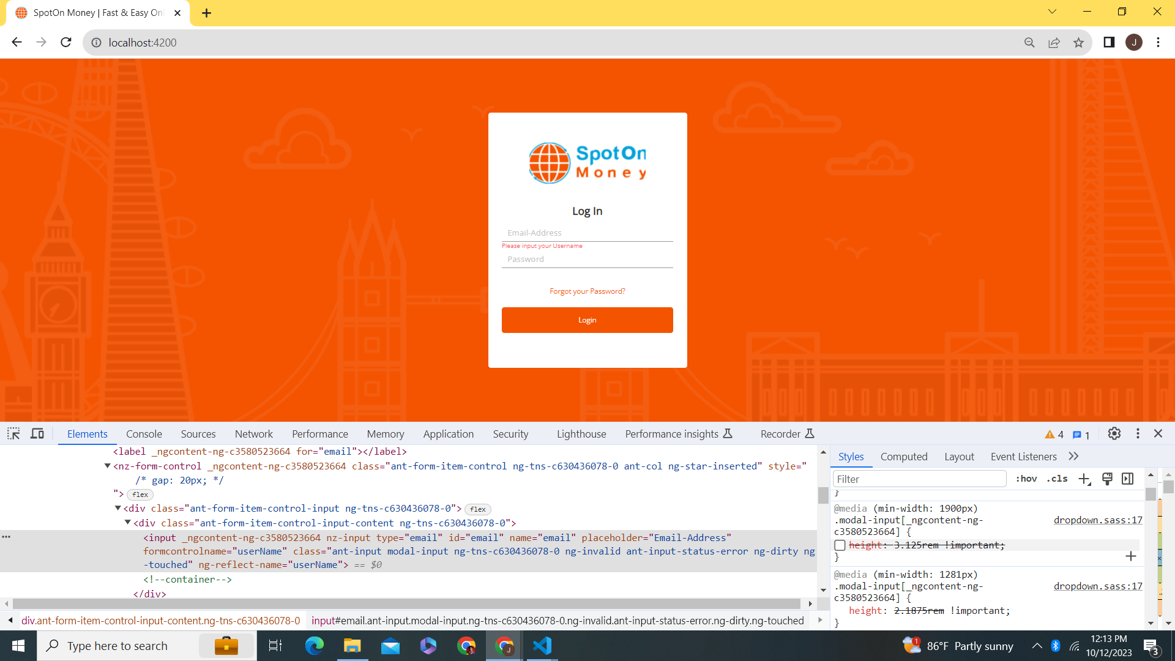This screenshot has height=661, width=1175.
Task: Toggle the computed styles sidebar
Action: pos(1128,479)
